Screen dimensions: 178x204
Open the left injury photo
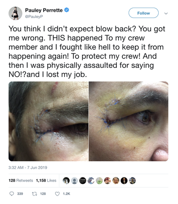coord(49,121)
